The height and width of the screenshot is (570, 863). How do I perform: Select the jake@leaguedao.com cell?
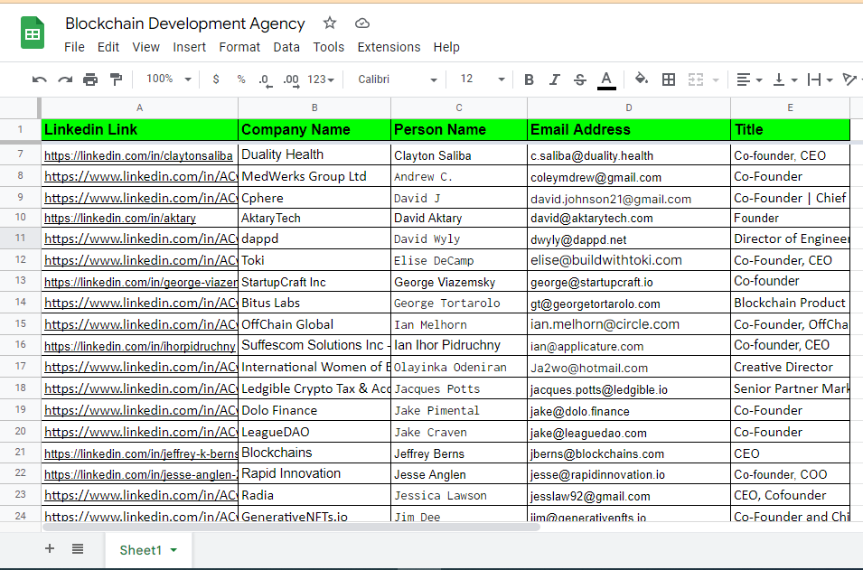point(629,433)
